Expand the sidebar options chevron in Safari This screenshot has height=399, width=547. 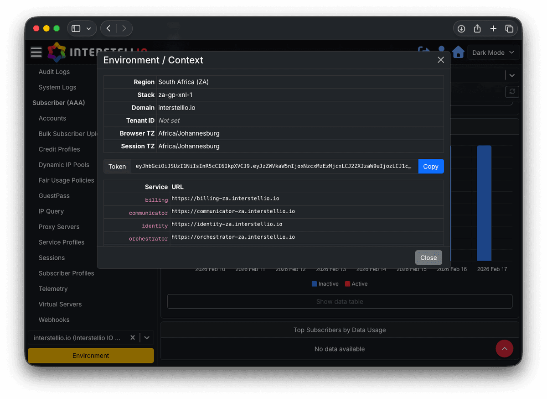coord(88,29)
